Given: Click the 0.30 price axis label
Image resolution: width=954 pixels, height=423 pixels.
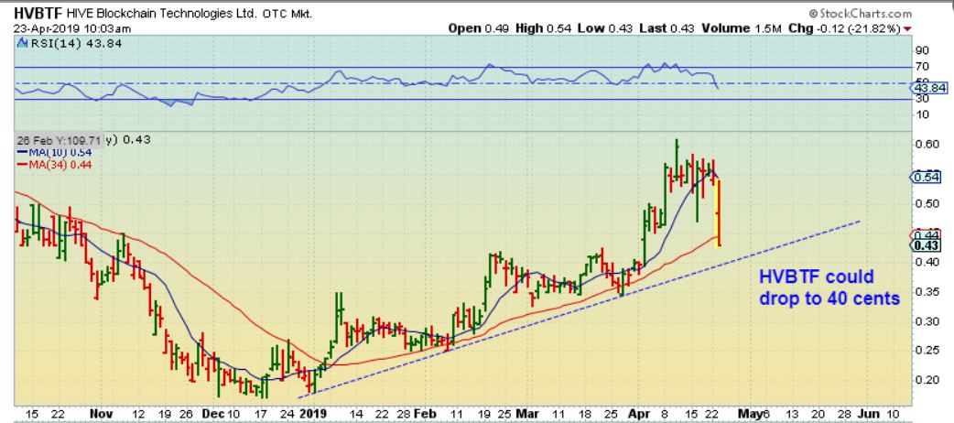Looking at the screenshot, I should click(x=929, y=320).
